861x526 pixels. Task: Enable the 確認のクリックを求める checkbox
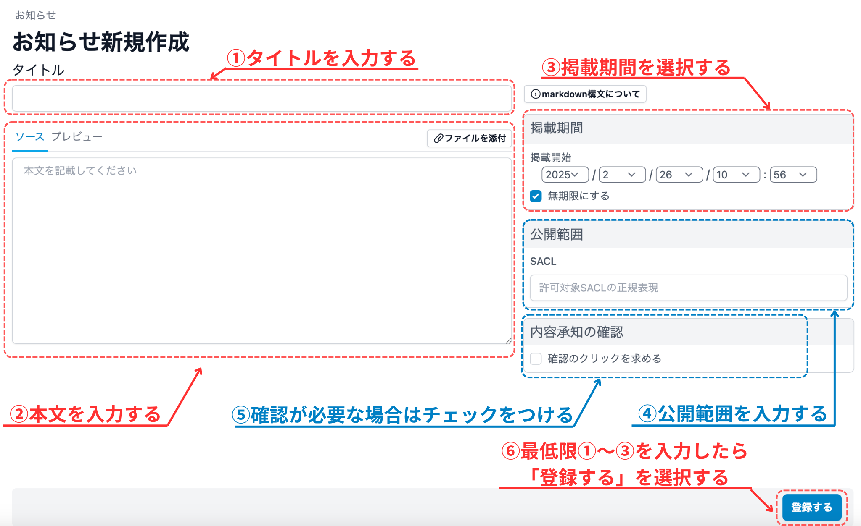536,359
